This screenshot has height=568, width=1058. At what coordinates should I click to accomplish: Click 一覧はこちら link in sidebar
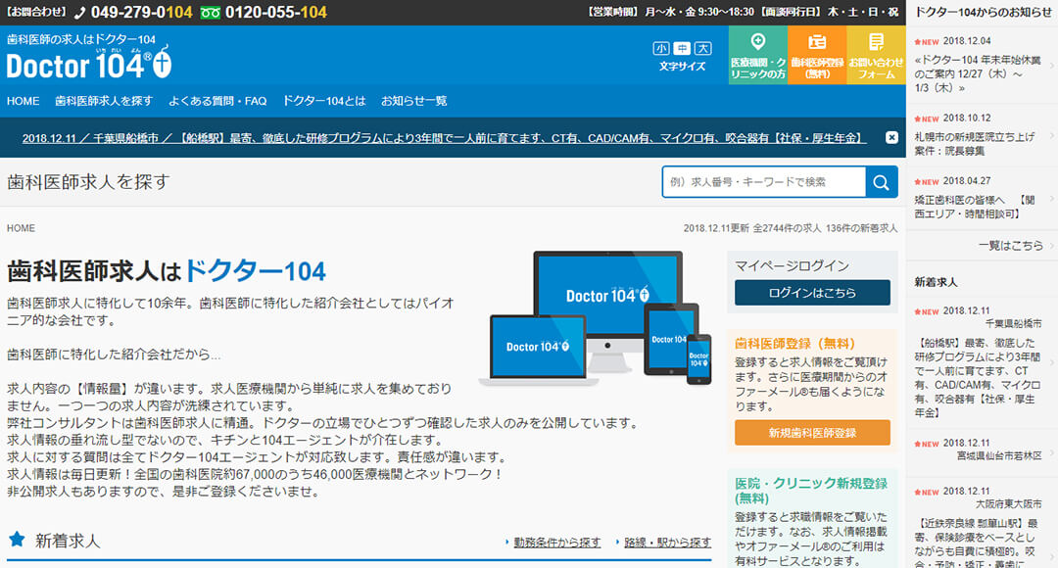1011,246
